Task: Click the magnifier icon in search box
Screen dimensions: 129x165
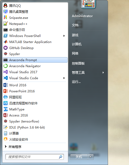Action: (60, 157)
